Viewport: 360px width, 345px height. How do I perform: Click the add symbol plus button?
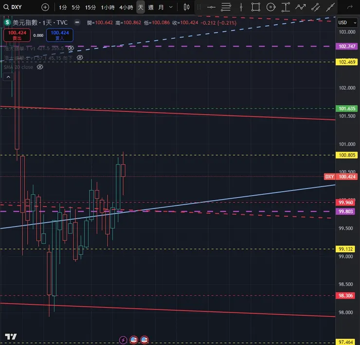45,7
